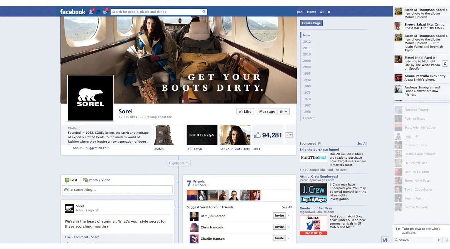Image resolution: width=450 pixels, height=249 pixels.
Task: Open notifications globe icon with 3 badge
Action: (105, 12)
